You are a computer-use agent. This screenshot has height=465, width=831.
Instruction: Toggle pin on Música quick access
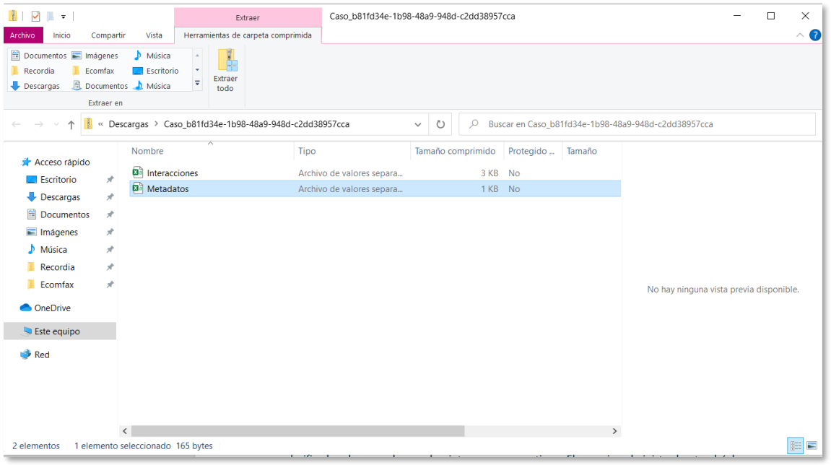(110, 250)
